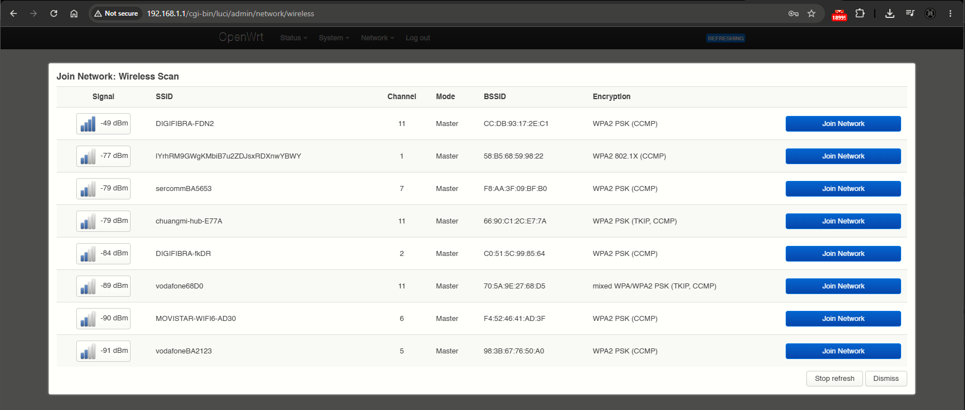Image resolution: width=965 pixels, height=410 pixels.
Task: Reload the page with refresh icon
Action: click(x=54, y=13)
